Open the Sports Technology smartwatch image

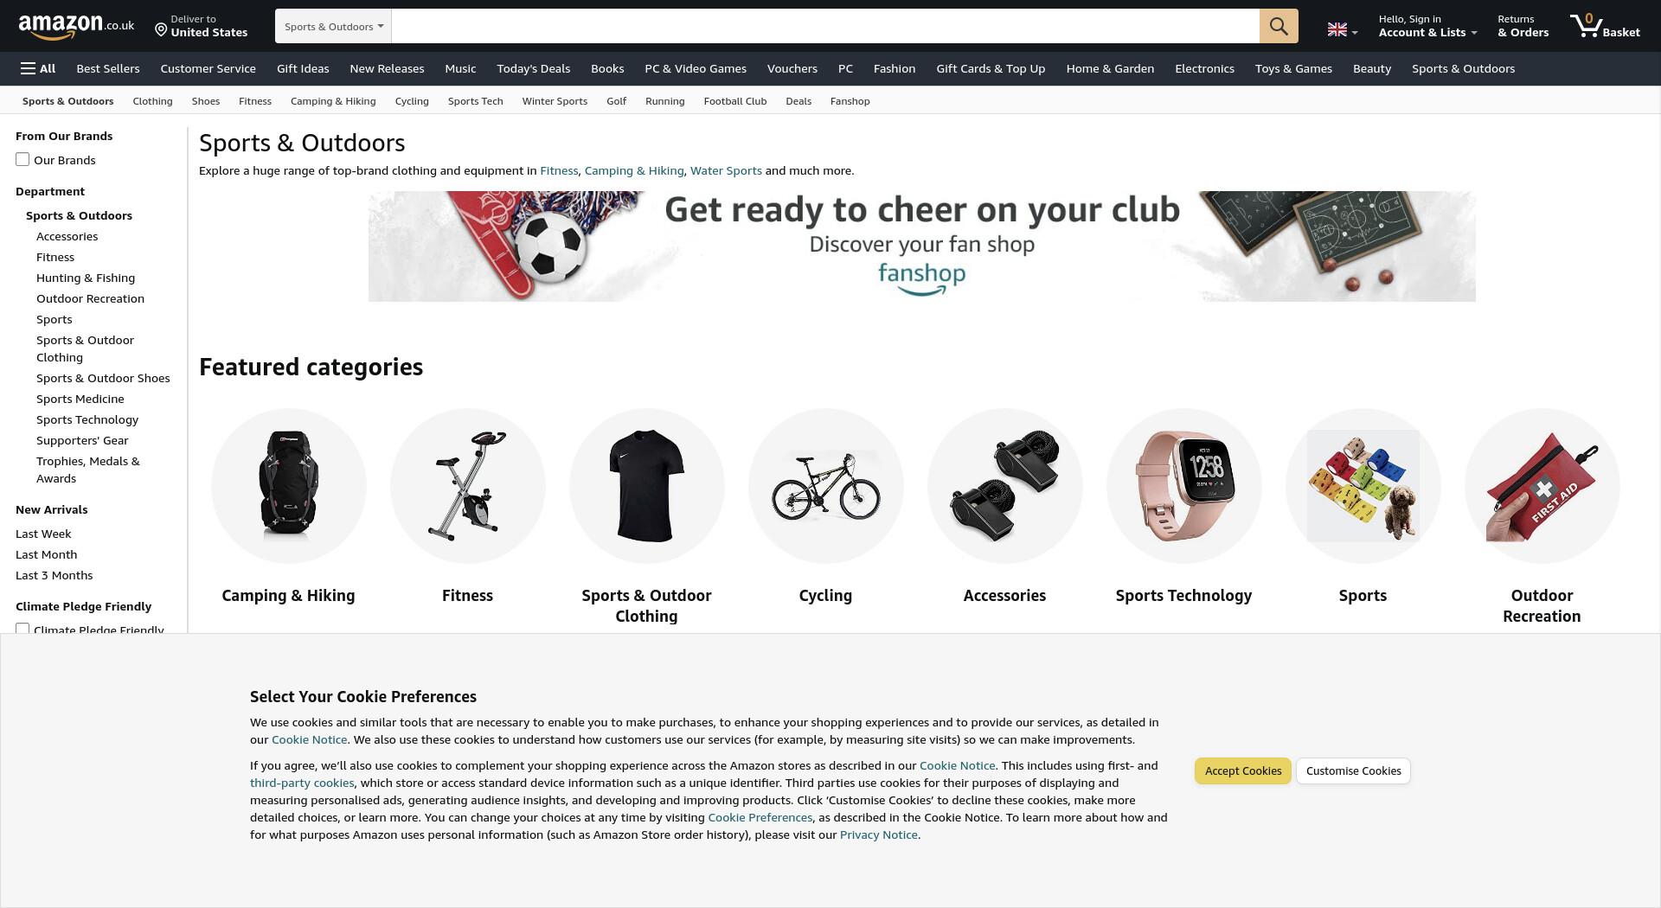[1183, 485]
